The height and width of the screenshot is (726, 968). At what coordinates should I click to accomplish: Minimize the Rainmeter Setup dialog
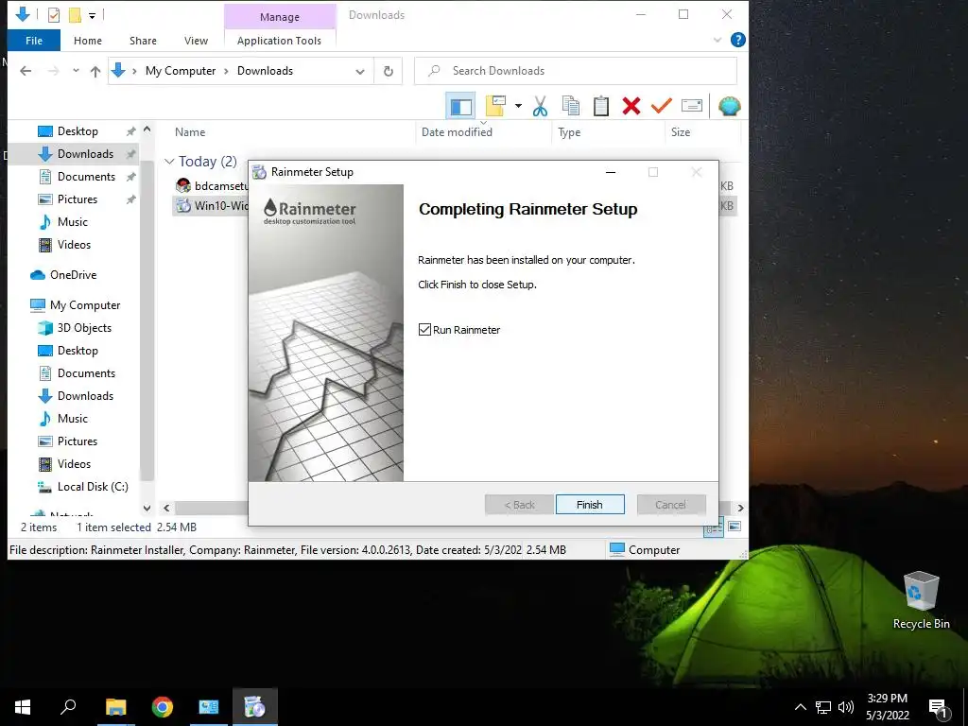point(611,172)
